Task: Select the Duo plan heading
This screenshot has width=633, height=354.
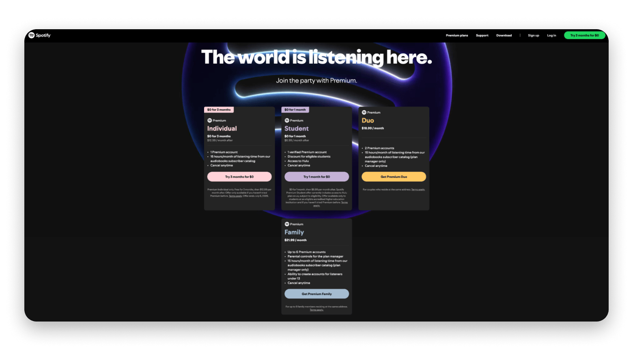Action: point(368,120)
